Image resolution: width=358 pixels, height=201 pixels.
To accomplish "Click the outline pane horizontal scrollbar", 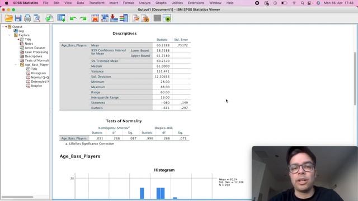I will [17, 197].
